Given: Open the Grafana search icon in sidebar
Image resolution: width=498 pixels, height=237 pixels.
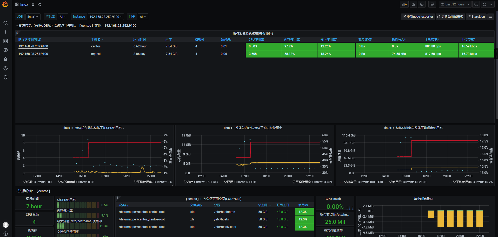Looking at the screenshot, I should click(5, 23).
